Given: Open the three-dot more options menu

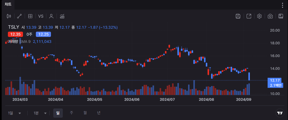Looking at the screenshot, I should (x=282, y=5).
